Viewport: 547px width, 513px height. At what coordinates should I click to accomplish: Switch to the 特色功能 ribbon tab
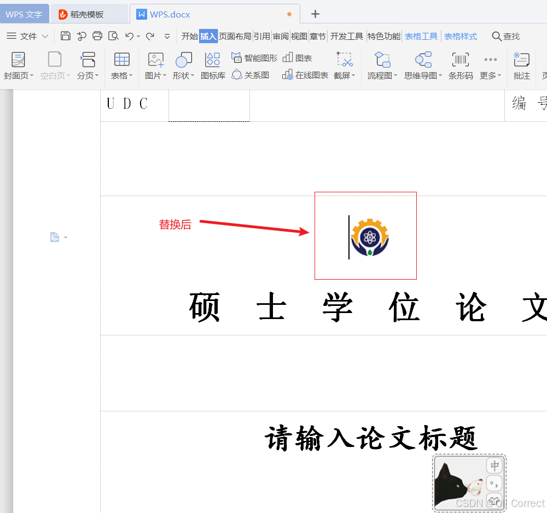[384, 36]
